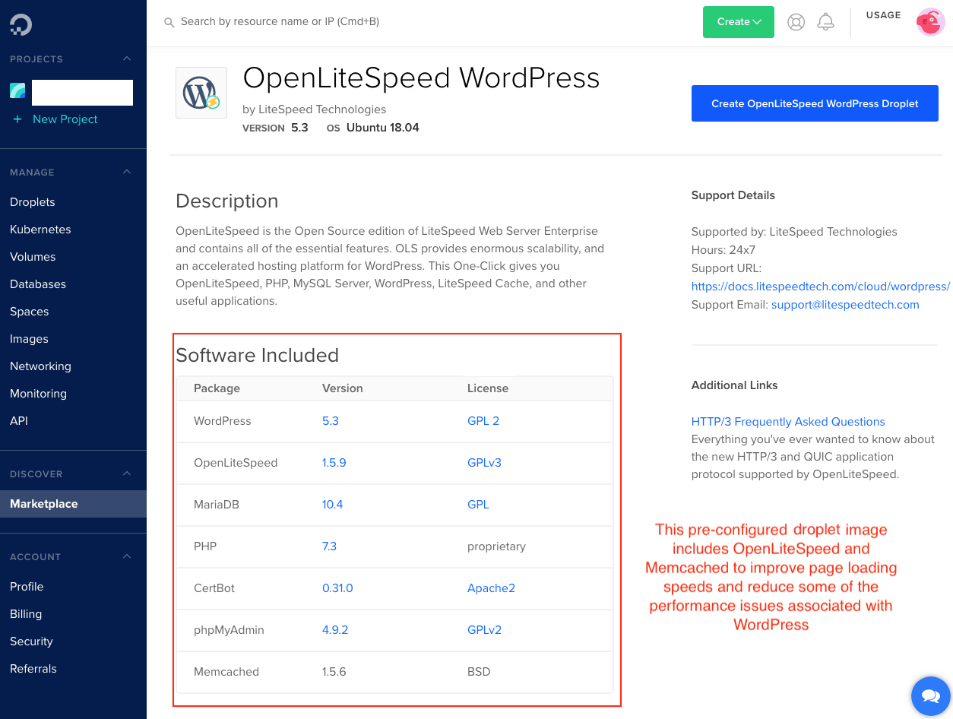This screenshot has height=719, width=953.
Task: Collapse the Discover section
Action: [x=127, y=474]
